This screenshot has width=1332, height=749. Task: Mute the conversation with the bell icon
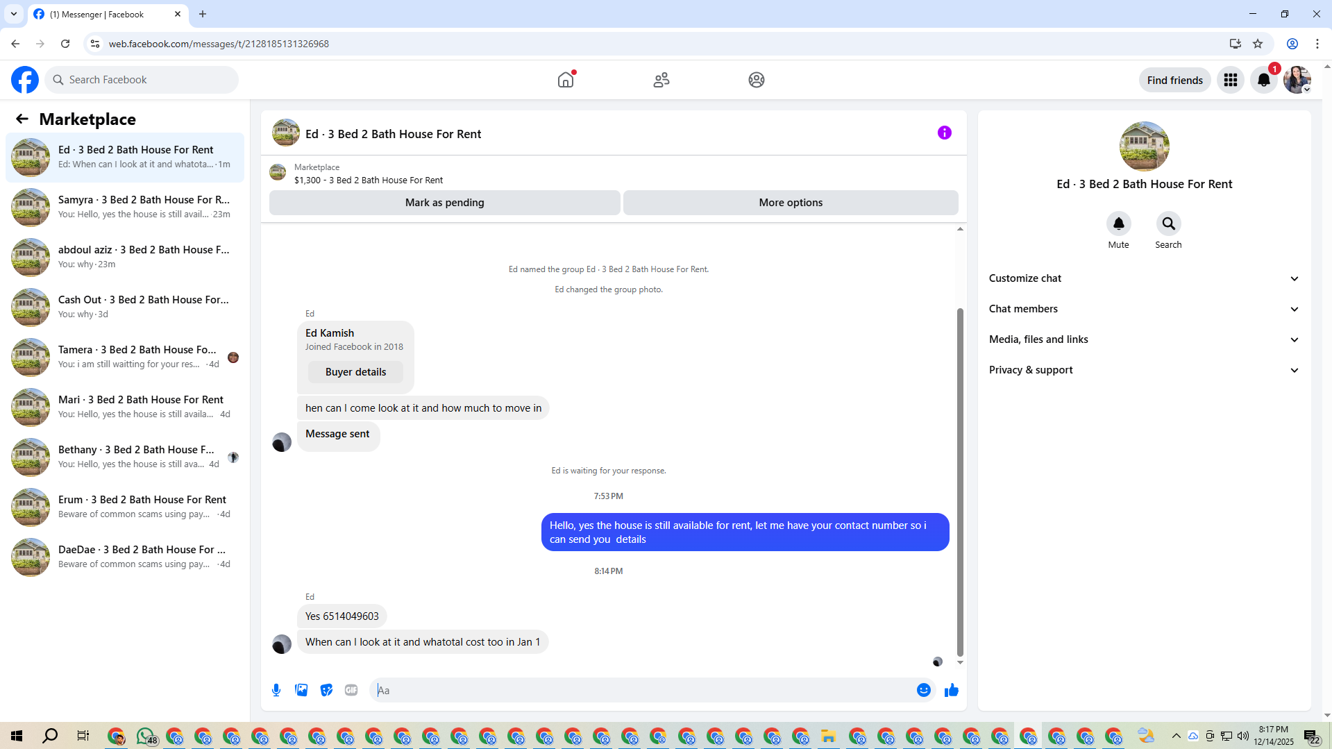[x=1118, y=224]
